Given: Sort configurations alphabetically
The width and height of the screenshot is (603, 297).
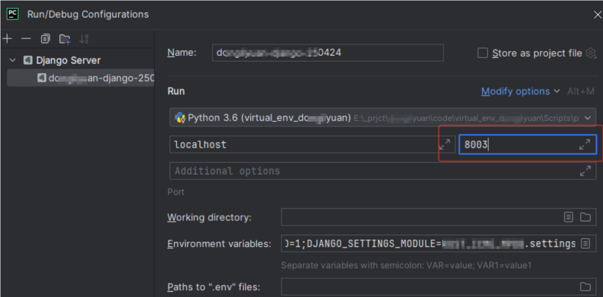Looking at the screenshot, I should coord(84,39).
